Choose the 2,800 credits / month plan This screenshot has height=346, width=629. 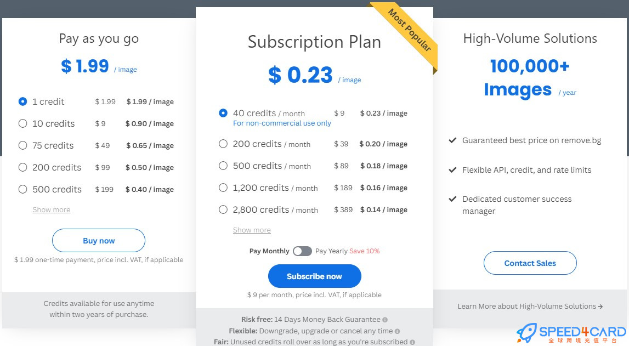pos(223,209)
